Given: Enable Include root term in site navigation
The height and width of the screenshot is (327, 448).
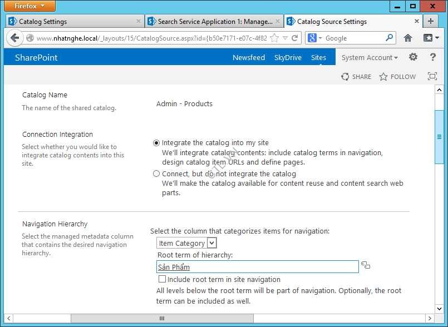Looking at the screenshot, I should [x=162, y=279].
